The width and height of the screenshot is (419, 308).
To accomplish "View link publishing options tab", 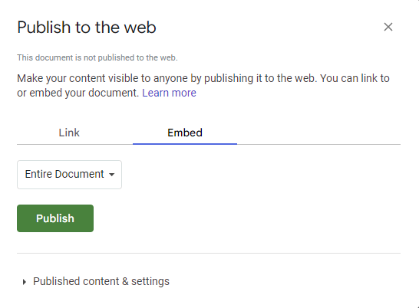I will coord(69,133).
